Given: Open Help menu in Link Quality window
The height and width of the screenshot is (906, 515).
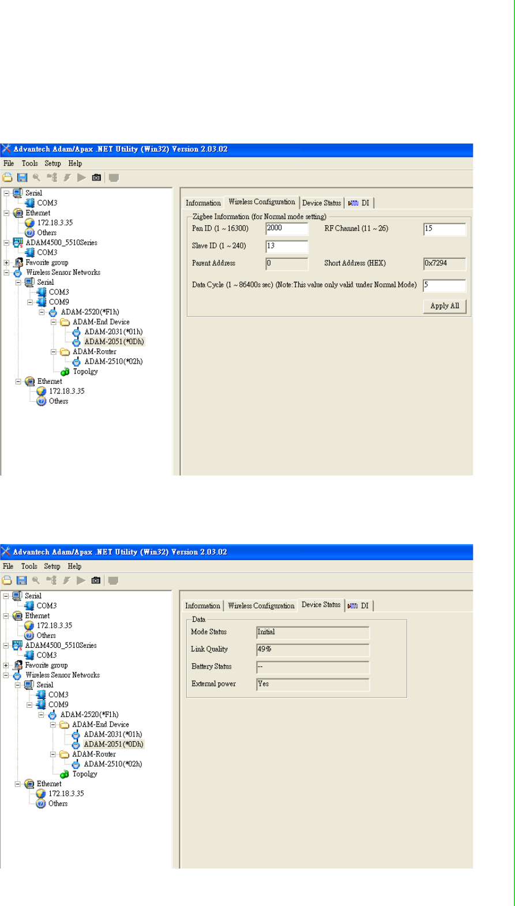Looking at the screenshot, I should point(74,566).
